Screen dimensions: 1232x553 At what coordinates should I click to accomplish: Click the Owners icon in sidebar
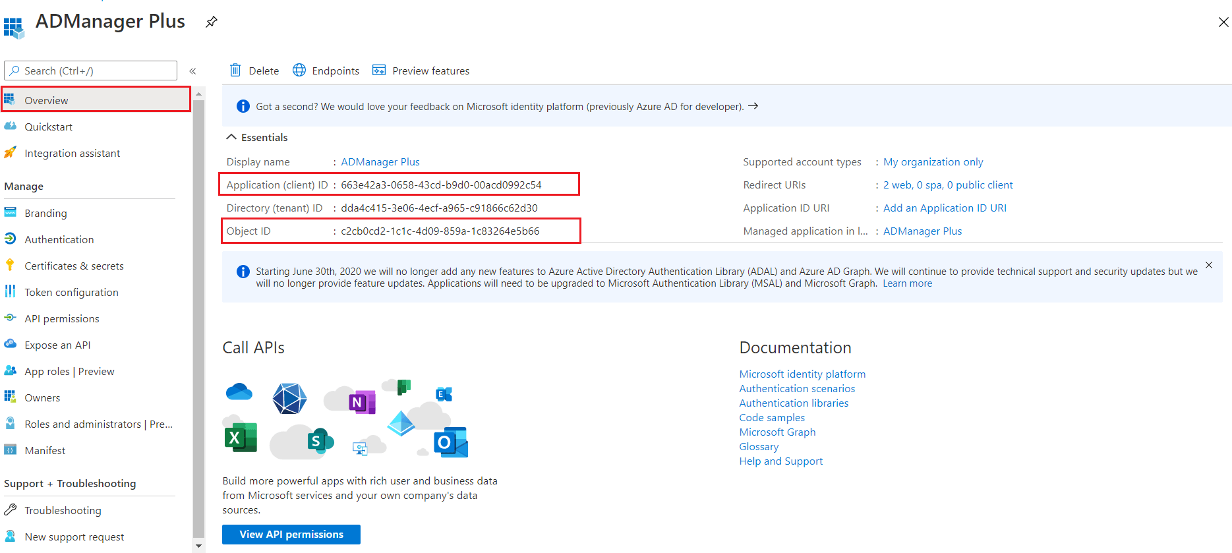pyautogui.click(x=10, y=397)
